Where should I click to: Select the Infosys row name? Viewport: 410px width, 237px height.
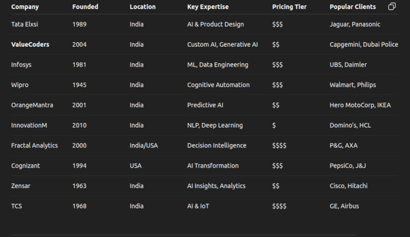tap(21, 64)
